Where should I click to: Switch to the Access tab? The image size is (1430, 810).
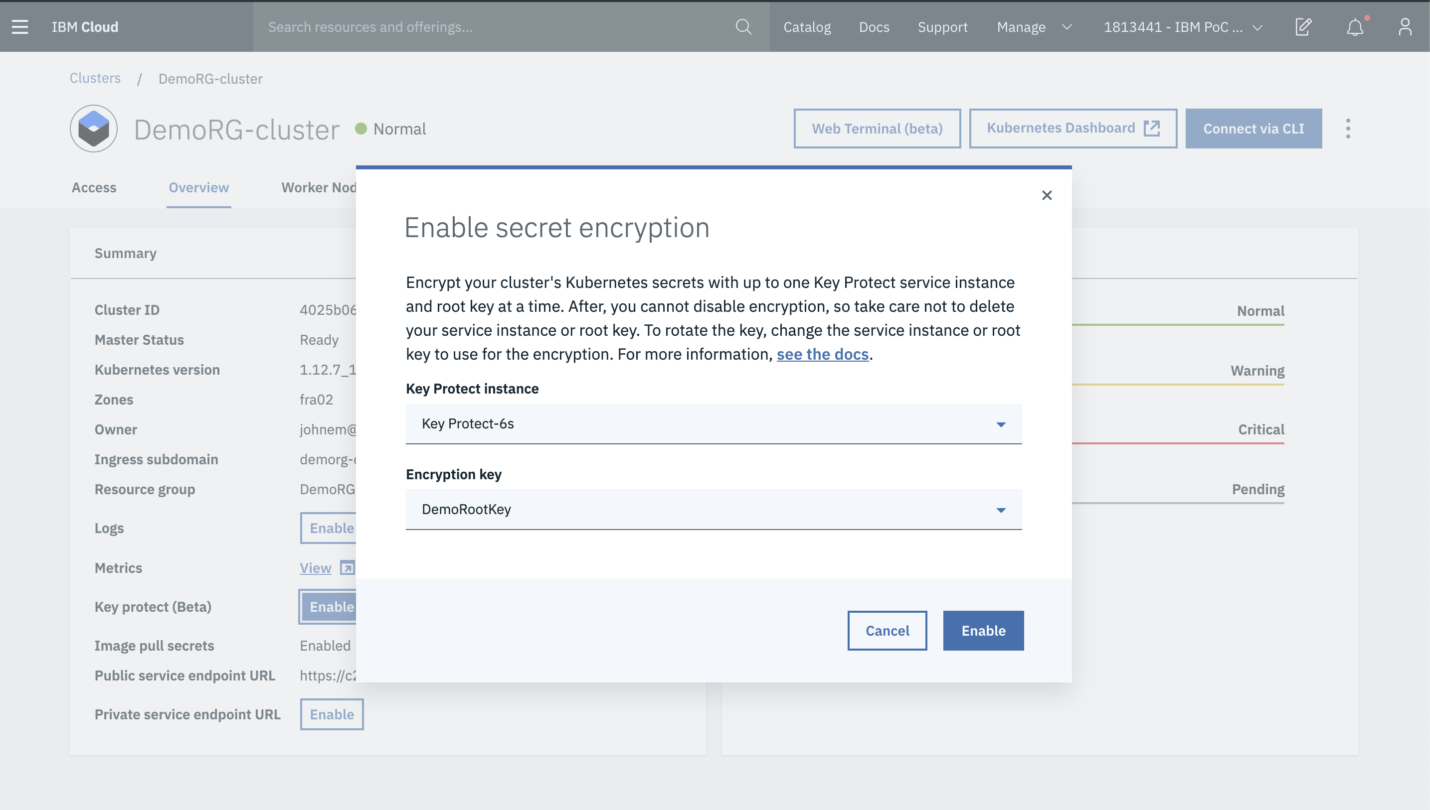click(x=94, y=187)
